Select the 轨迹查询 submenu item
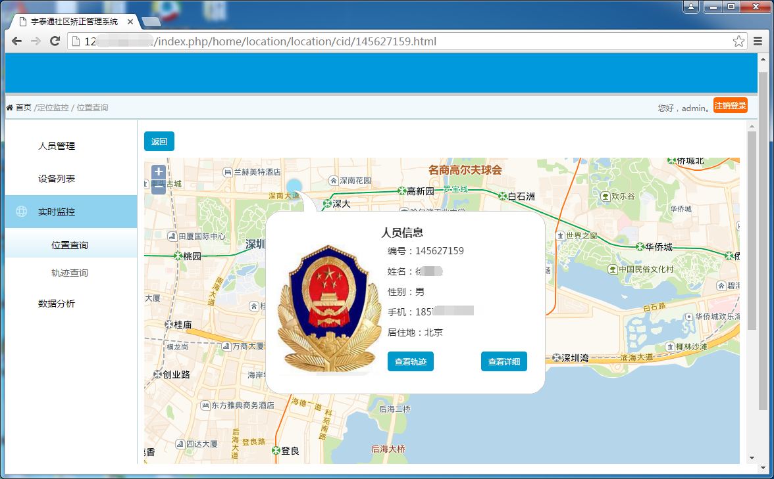 click(70, 273)
